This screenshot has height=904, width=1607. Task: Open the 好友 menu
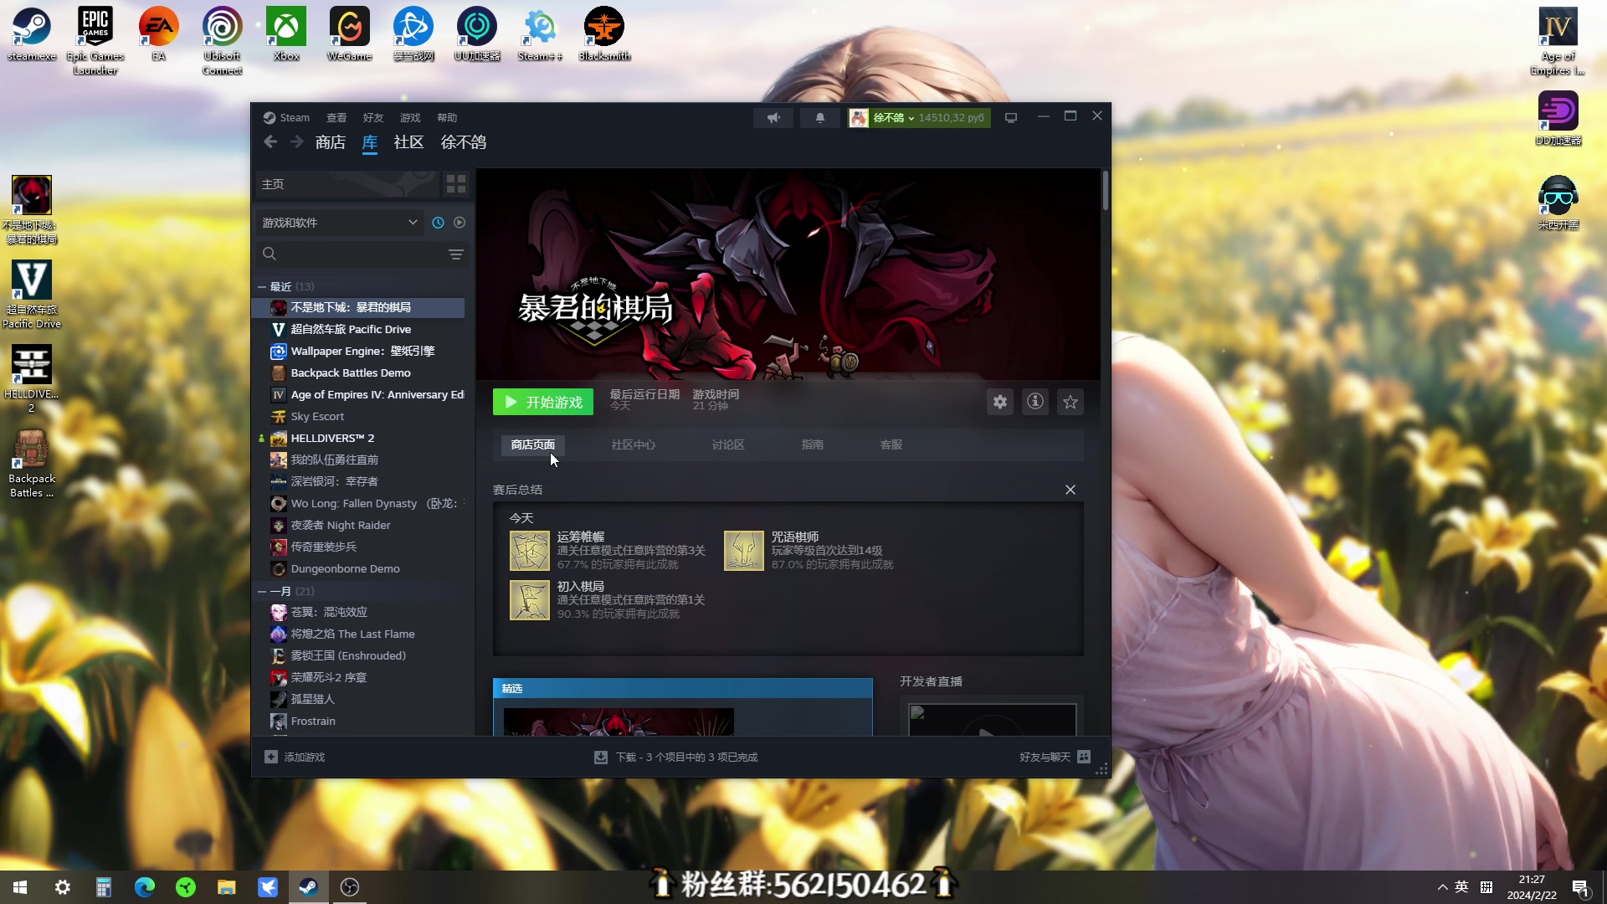point(373,118)
